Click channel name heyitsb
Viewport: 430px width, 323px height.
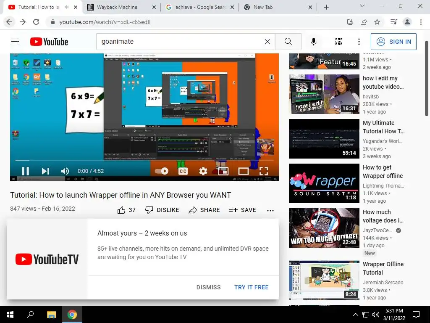(x=370, y=97)
